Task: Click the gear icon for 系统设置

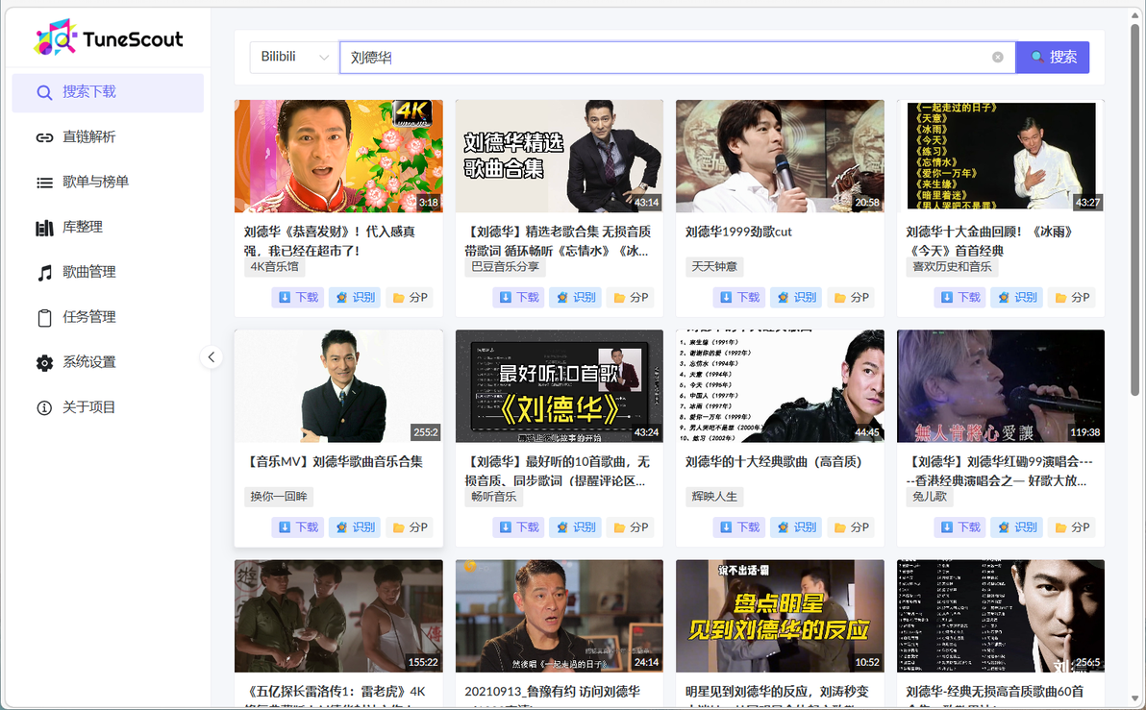Action: point(44,362)
